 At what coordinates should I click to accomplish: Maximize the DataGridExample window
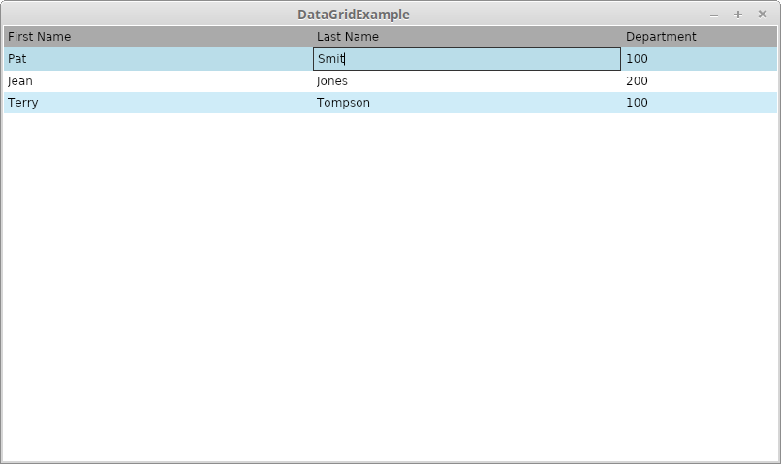click(738, 15)
